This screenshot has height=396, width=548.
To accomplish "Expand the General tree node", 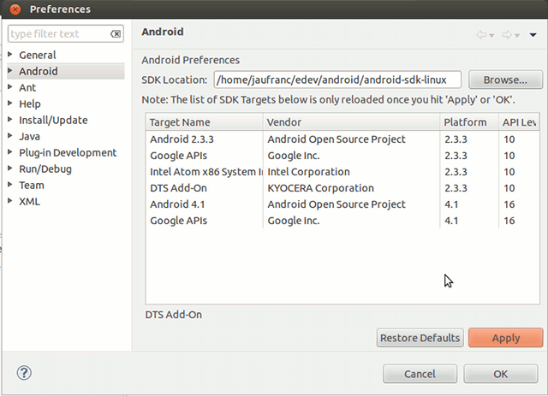I will tap(10, 54).
